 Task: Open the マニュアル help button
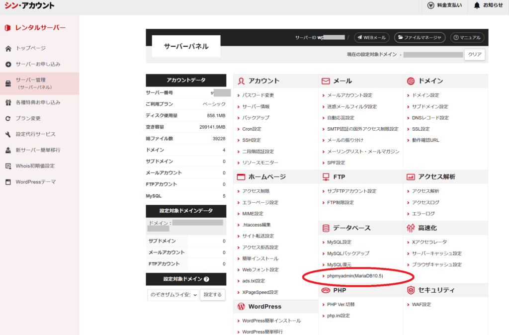(467, 37)
